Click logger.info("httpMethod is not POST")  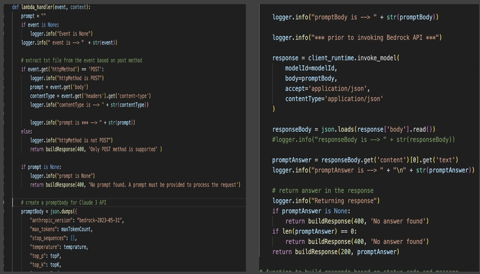point(71,140)
